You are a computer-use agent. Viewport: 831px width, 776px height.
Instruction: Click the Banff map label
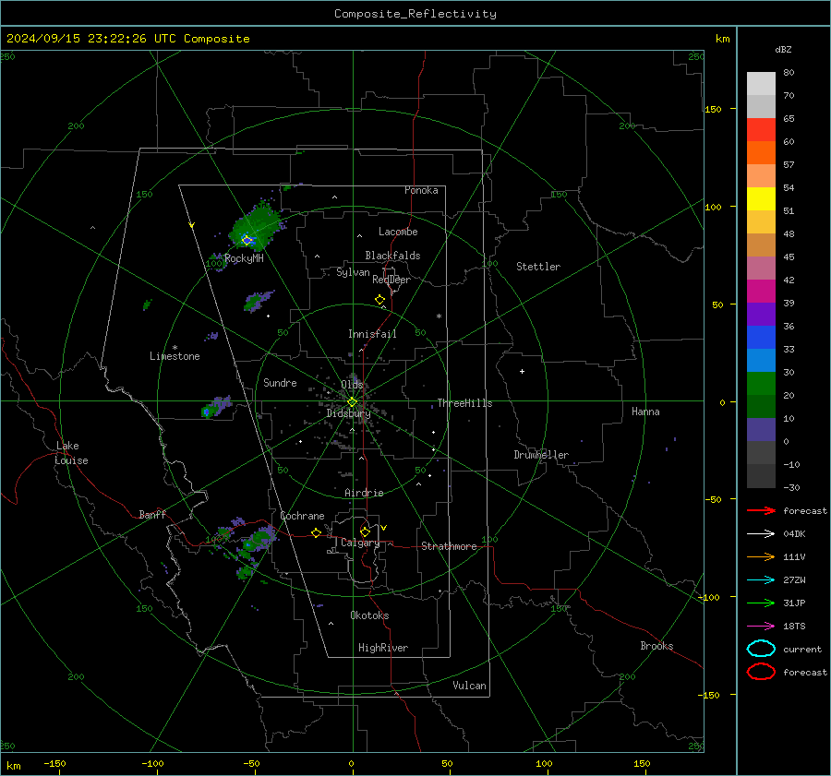click(x=152, y=515)
